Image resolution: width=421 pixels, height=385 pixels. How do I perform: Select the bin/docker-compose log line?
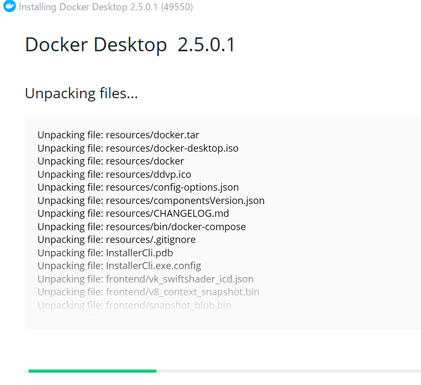(x=142, y=227)
